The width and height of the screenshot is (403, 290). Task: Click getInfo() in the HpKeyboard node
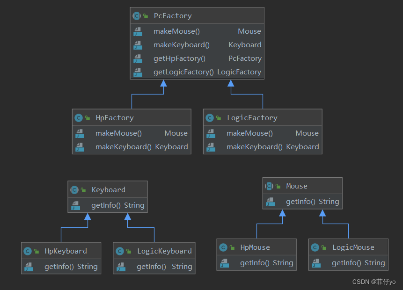(59, 267)
